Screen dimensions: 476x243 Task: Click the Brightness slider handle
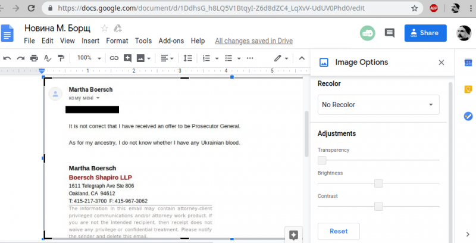(378, 183)
